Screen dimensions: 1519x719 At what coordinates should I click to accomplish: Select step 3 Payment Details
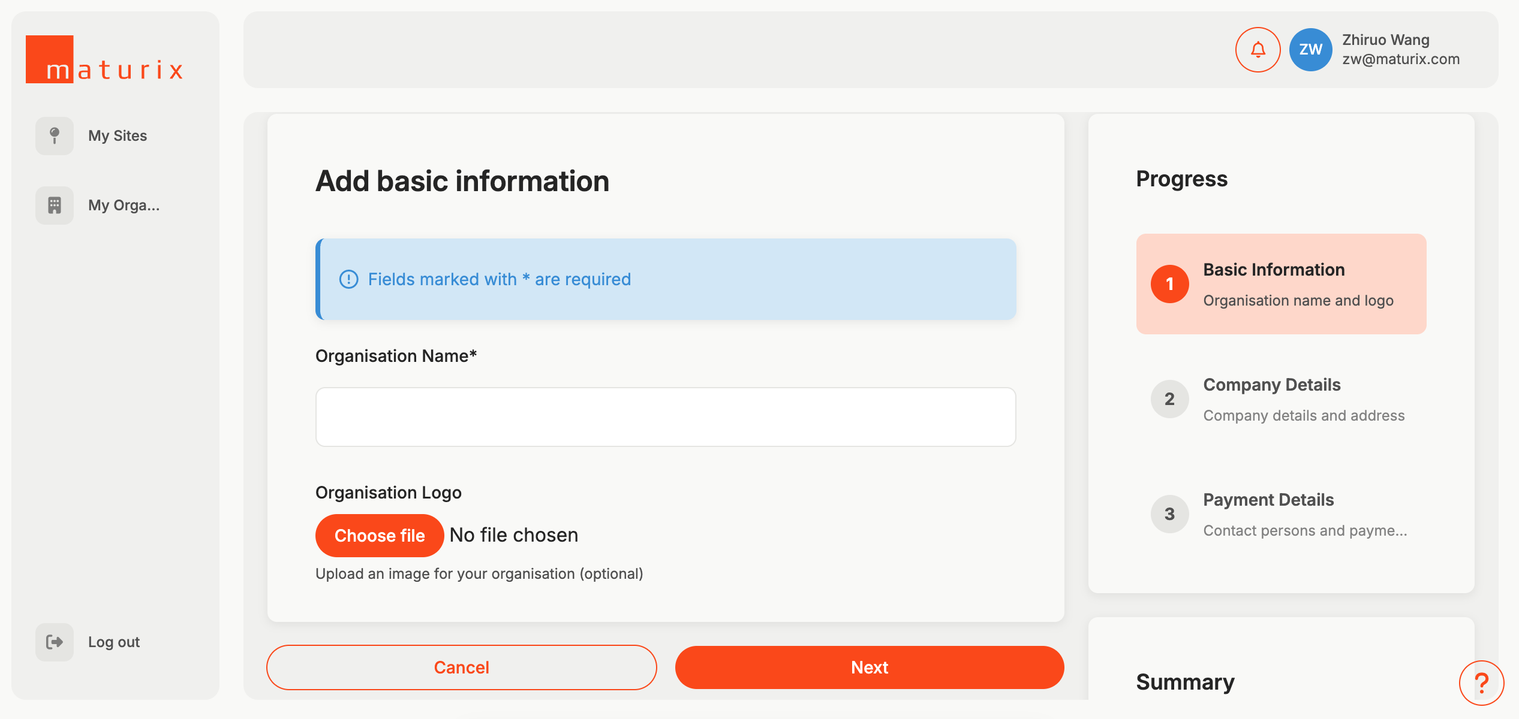point(1281,514)
